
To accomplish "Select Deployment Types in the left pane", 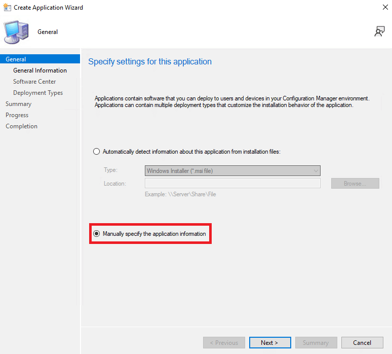I will point(38,93).
